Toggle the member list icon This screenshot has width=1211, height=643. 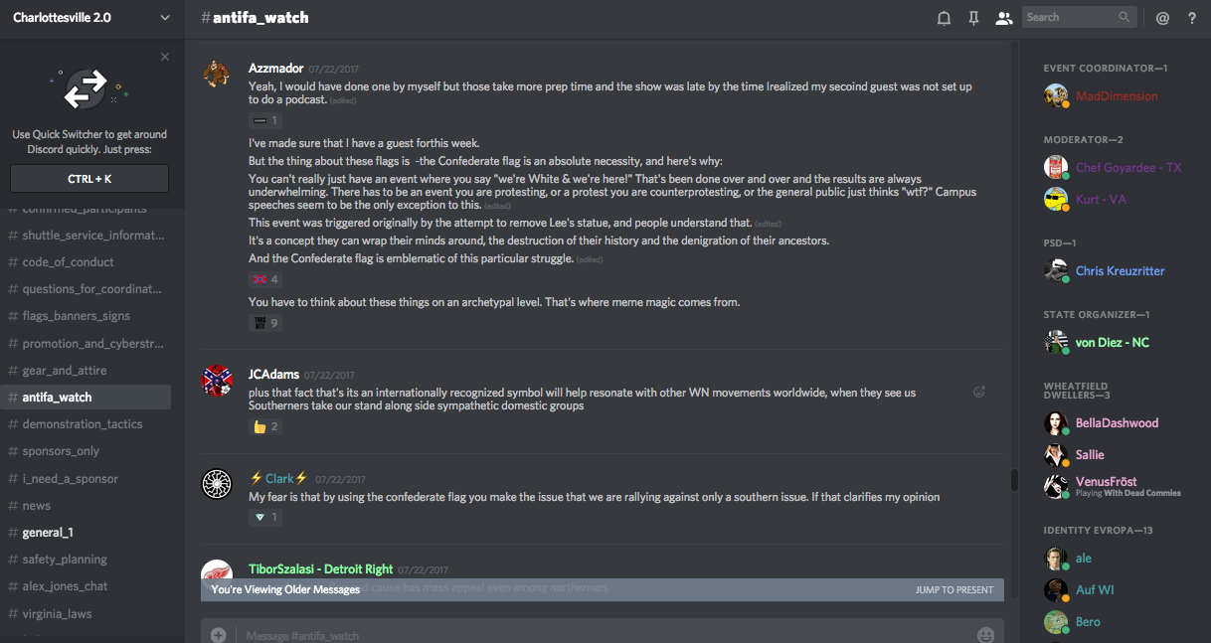[1004, 18]
